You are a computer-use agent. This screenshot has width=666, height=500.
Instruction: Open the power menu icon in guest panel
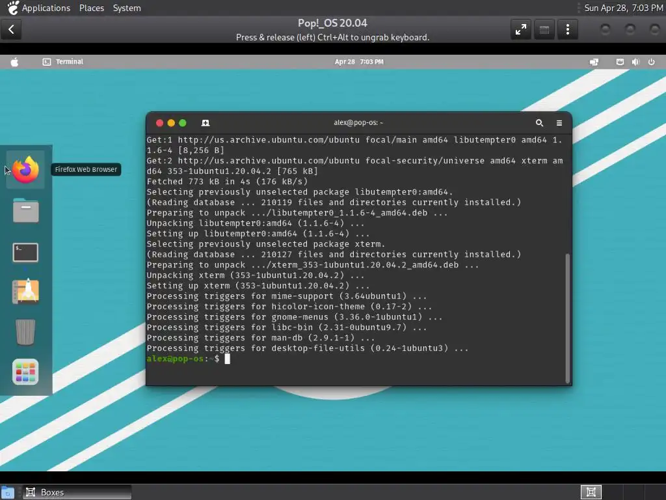[651, 62]
